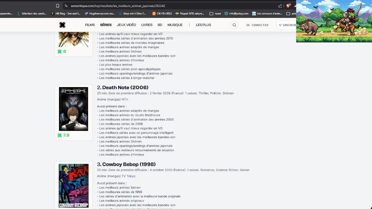Open 'Les meilleures séries à binge-watcher'
Image resolution: width=372 pixels, height=209 pixels.
tap(127, 78)
